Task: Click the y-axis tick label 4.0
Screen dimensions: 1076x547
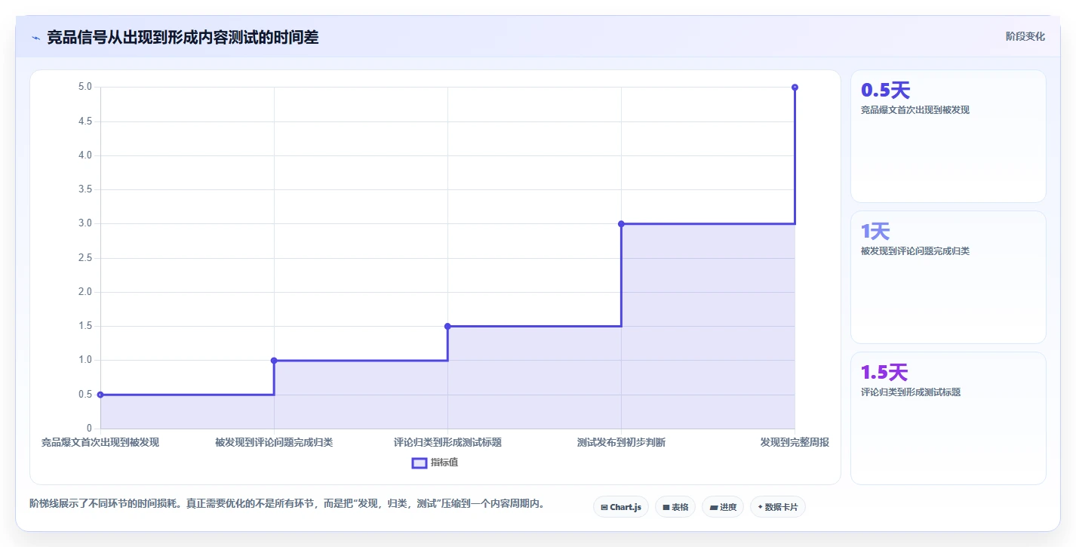Action: 85,155
